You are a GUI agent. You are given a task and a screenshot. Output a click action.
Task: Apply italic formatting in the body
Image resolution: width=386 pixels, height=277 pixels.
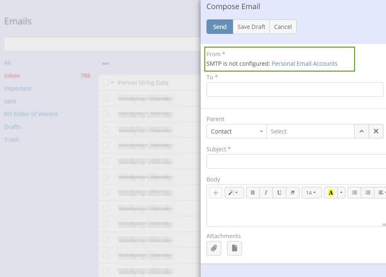click(x=266, y=193)
